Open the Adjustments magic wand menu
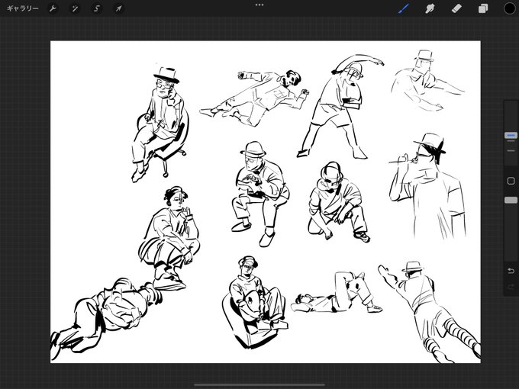Screen dimensions: 519x389 (75, 8)
